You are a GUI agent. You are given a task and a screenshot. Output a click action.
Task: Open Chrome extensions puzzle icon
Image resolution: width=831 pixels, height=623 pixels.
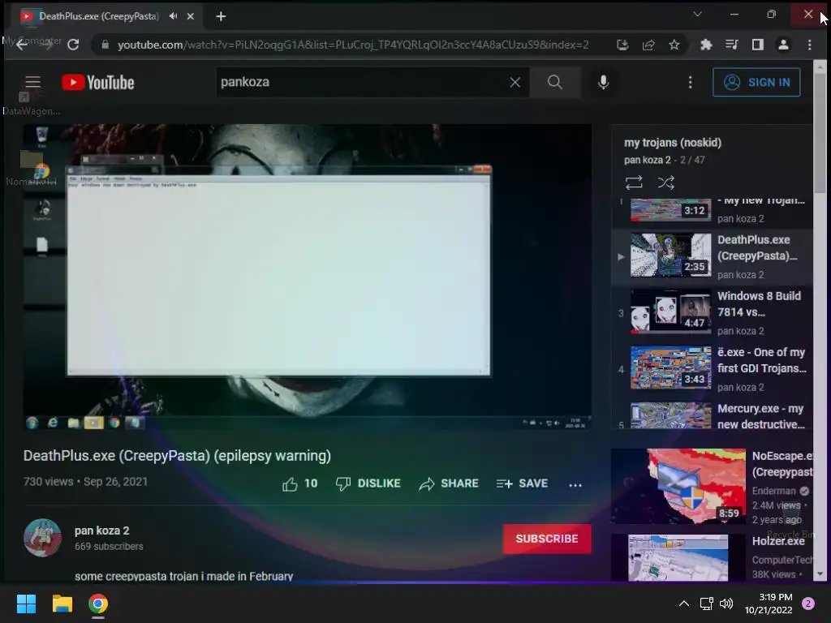(706, 45)
